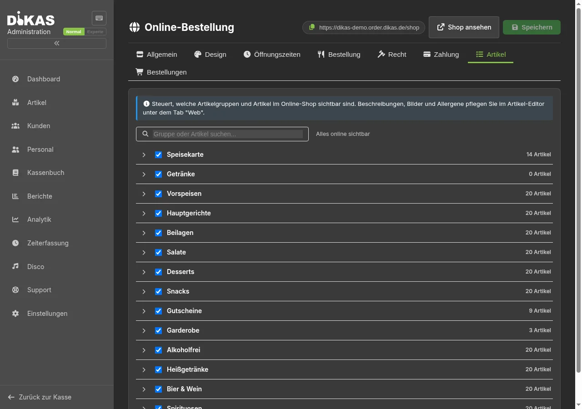Uncheck the Getränke group checkbox

pos(158,174)
